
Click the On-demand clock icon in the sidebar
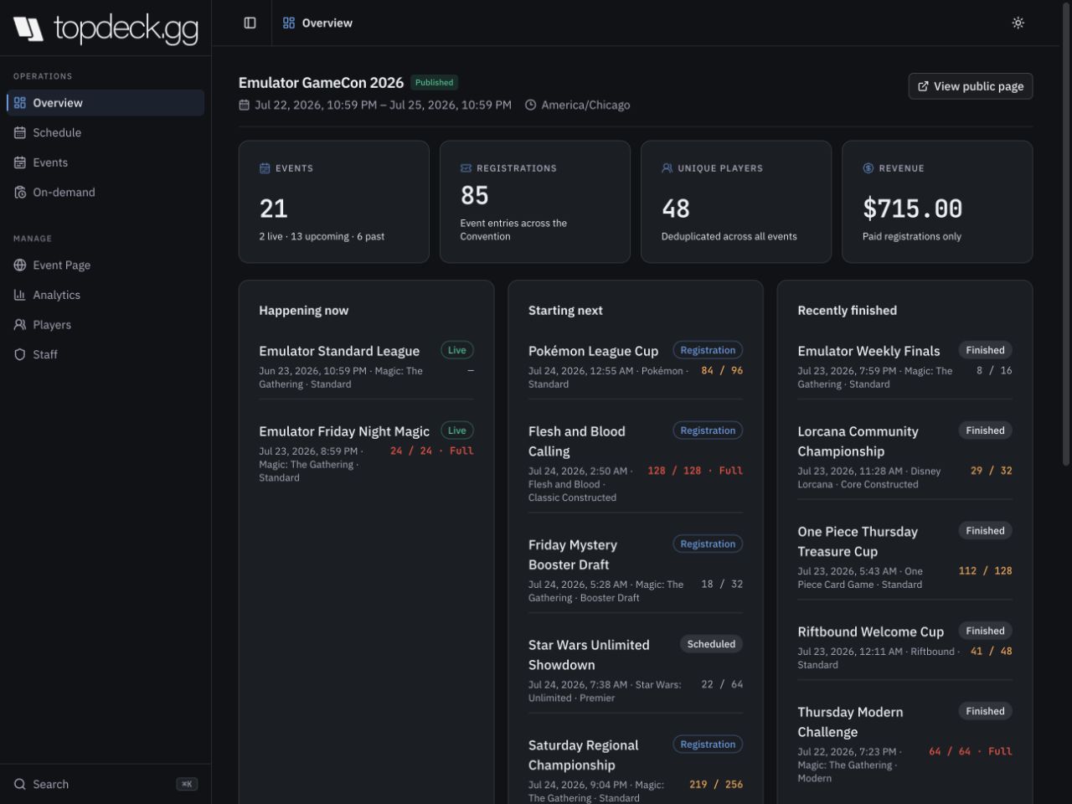click(20, 192)
